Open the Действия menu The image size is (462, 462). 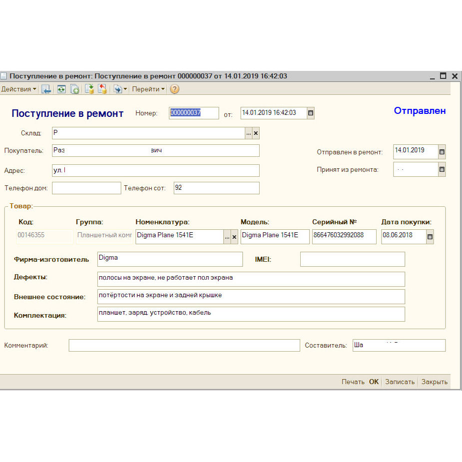(x=18, y=89)
